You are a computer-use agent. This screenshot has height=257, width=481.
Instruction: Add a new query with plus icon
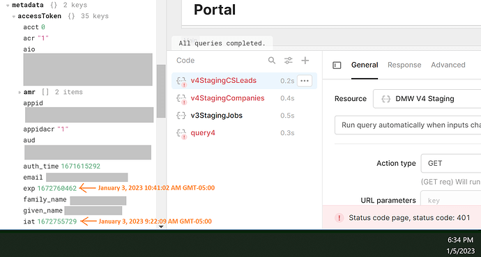(x=305, y=61)
